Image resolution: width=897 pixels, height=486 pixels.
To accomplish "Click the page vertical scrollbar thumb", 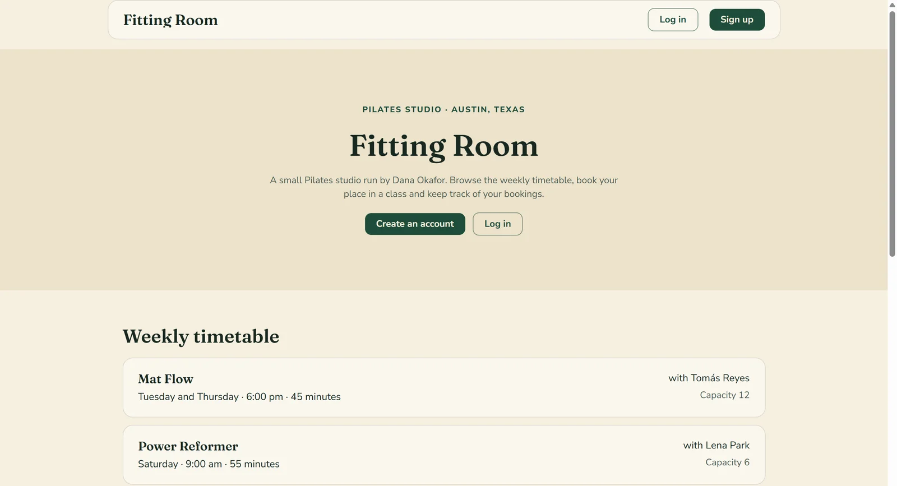I will click(x=892, y=133).
